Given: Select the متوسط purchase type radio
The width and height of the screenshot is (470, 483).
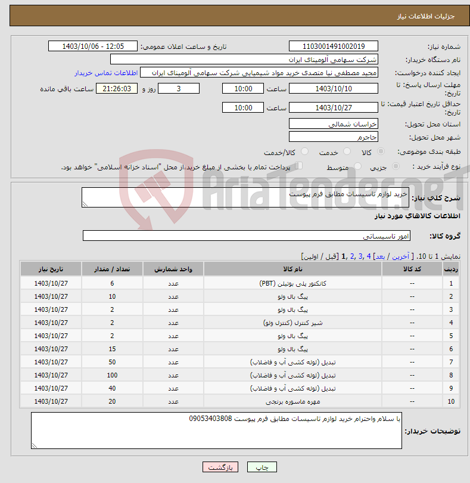Looking at the screenshot, I should point(357,166).
